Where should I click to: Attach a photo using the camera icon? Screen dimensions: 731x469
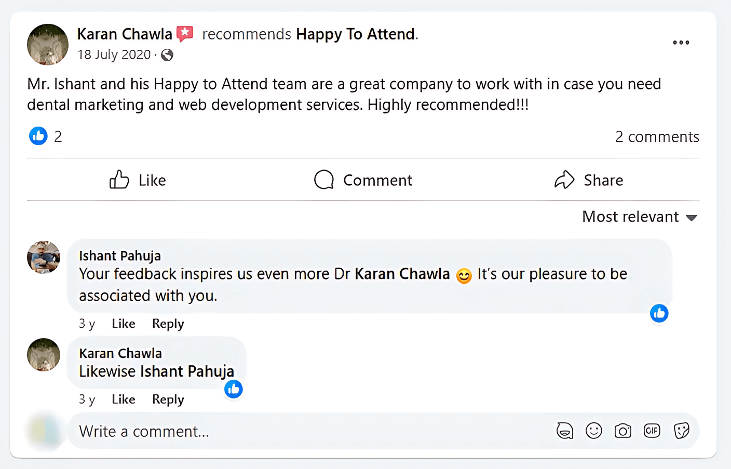click(622, 431)
